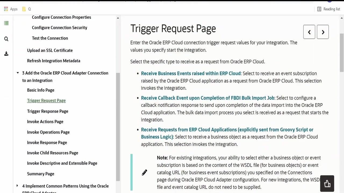Expand chapter 4 Implement Common Patterns
Image resolution: width=344 pixels, height=193 pixels.
[x=17, y=186]
